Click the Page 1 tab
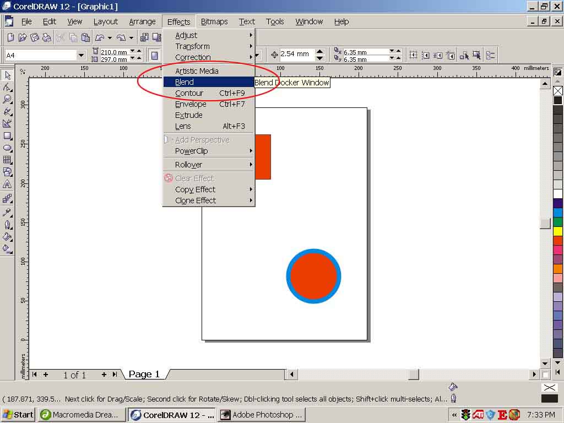Viewport: 564px width, 423px height. pyautogui.click(x=145, y=375)
